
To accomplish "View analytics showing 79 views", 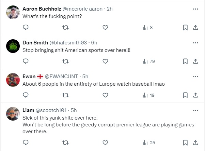I will (149, 61).
